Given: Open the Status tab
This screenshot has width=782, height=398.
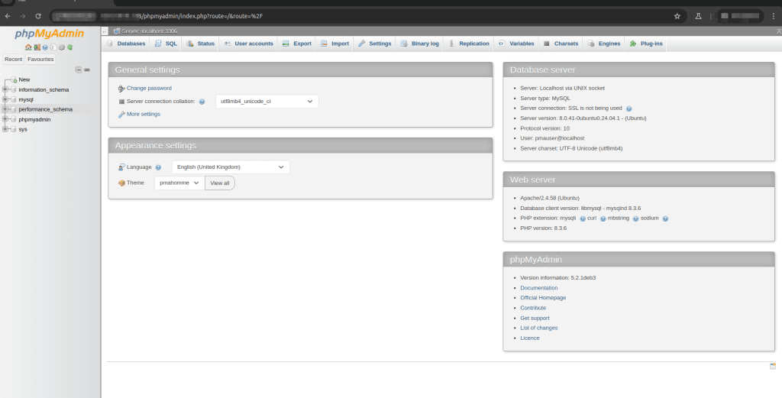Looking at the screenshot, I should tap(200, 44).
